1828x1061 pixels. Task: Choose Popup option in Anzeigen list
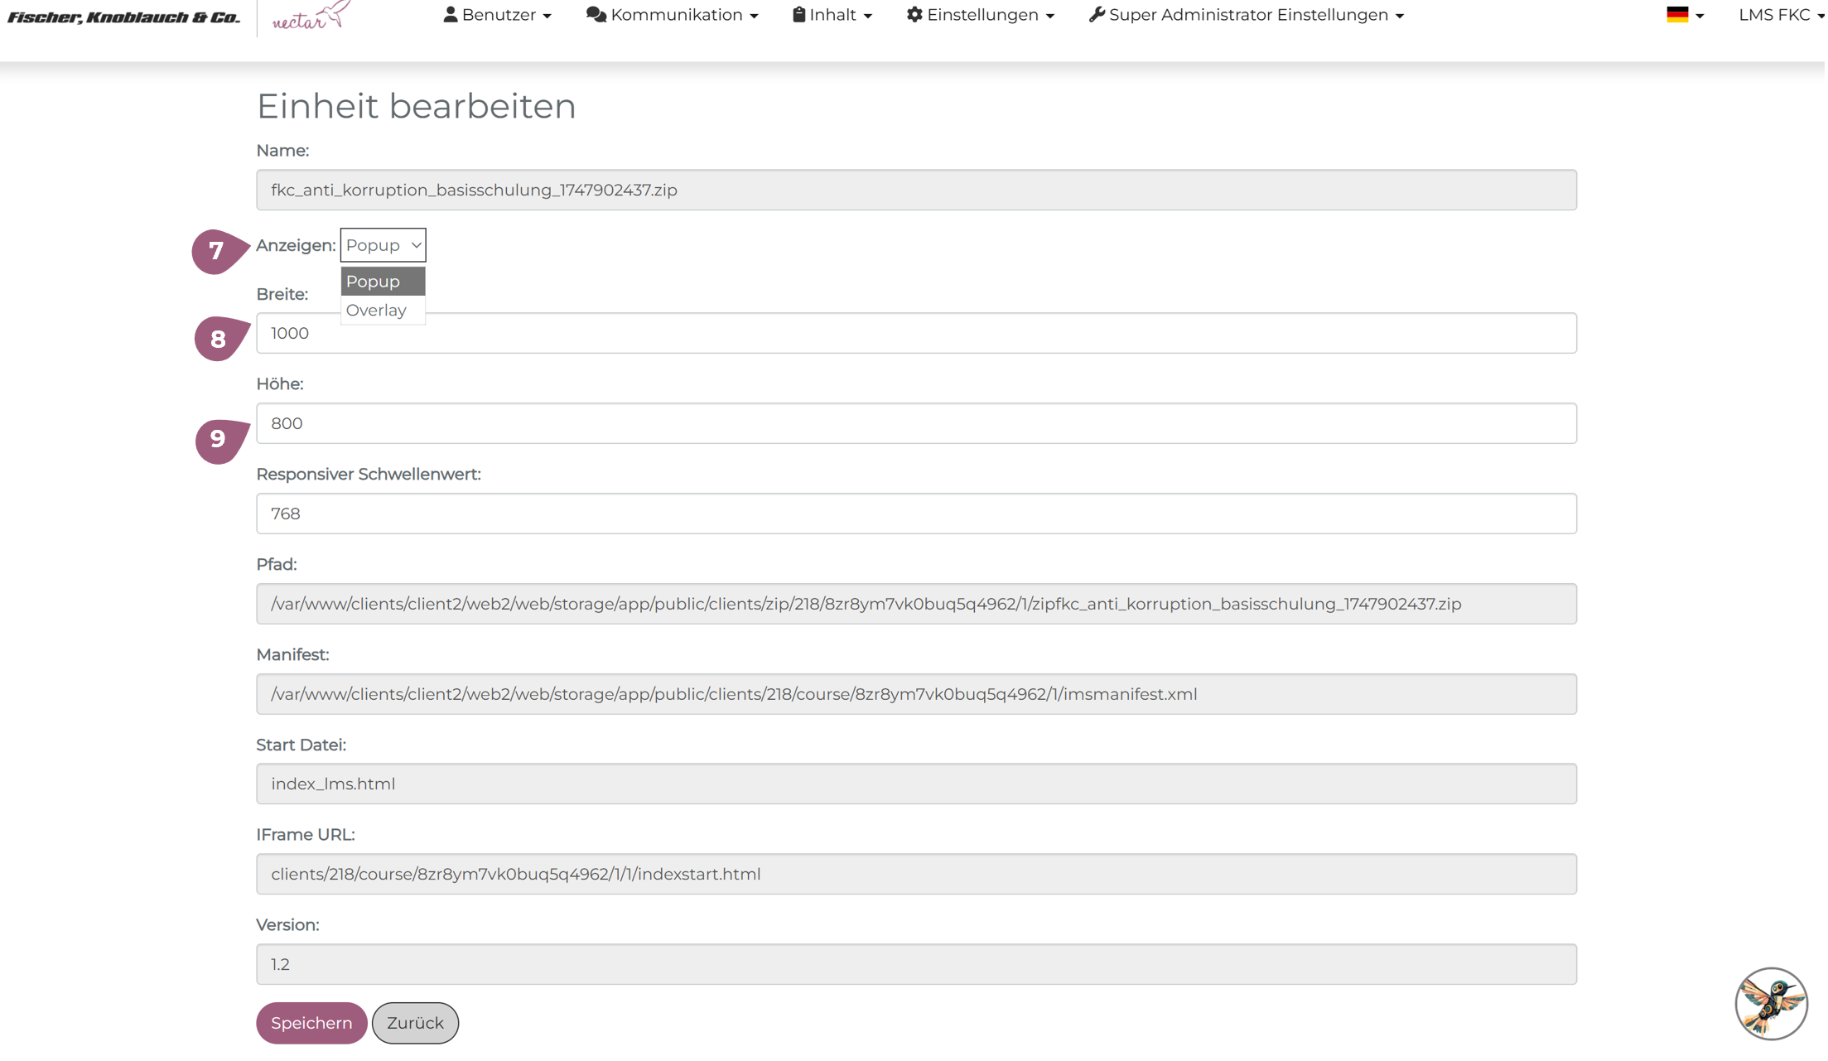tap(374, 282)
